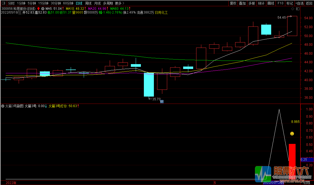This screenshot has width=314, height=185.
Task: Click the 财 finance marker on chart
Action: 162,102
